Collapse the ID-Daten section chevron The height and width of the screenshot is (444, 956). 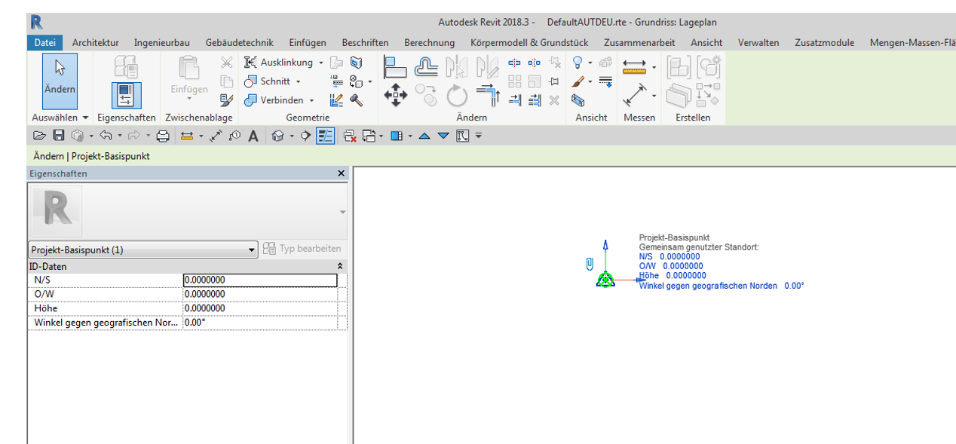[339, 266]
